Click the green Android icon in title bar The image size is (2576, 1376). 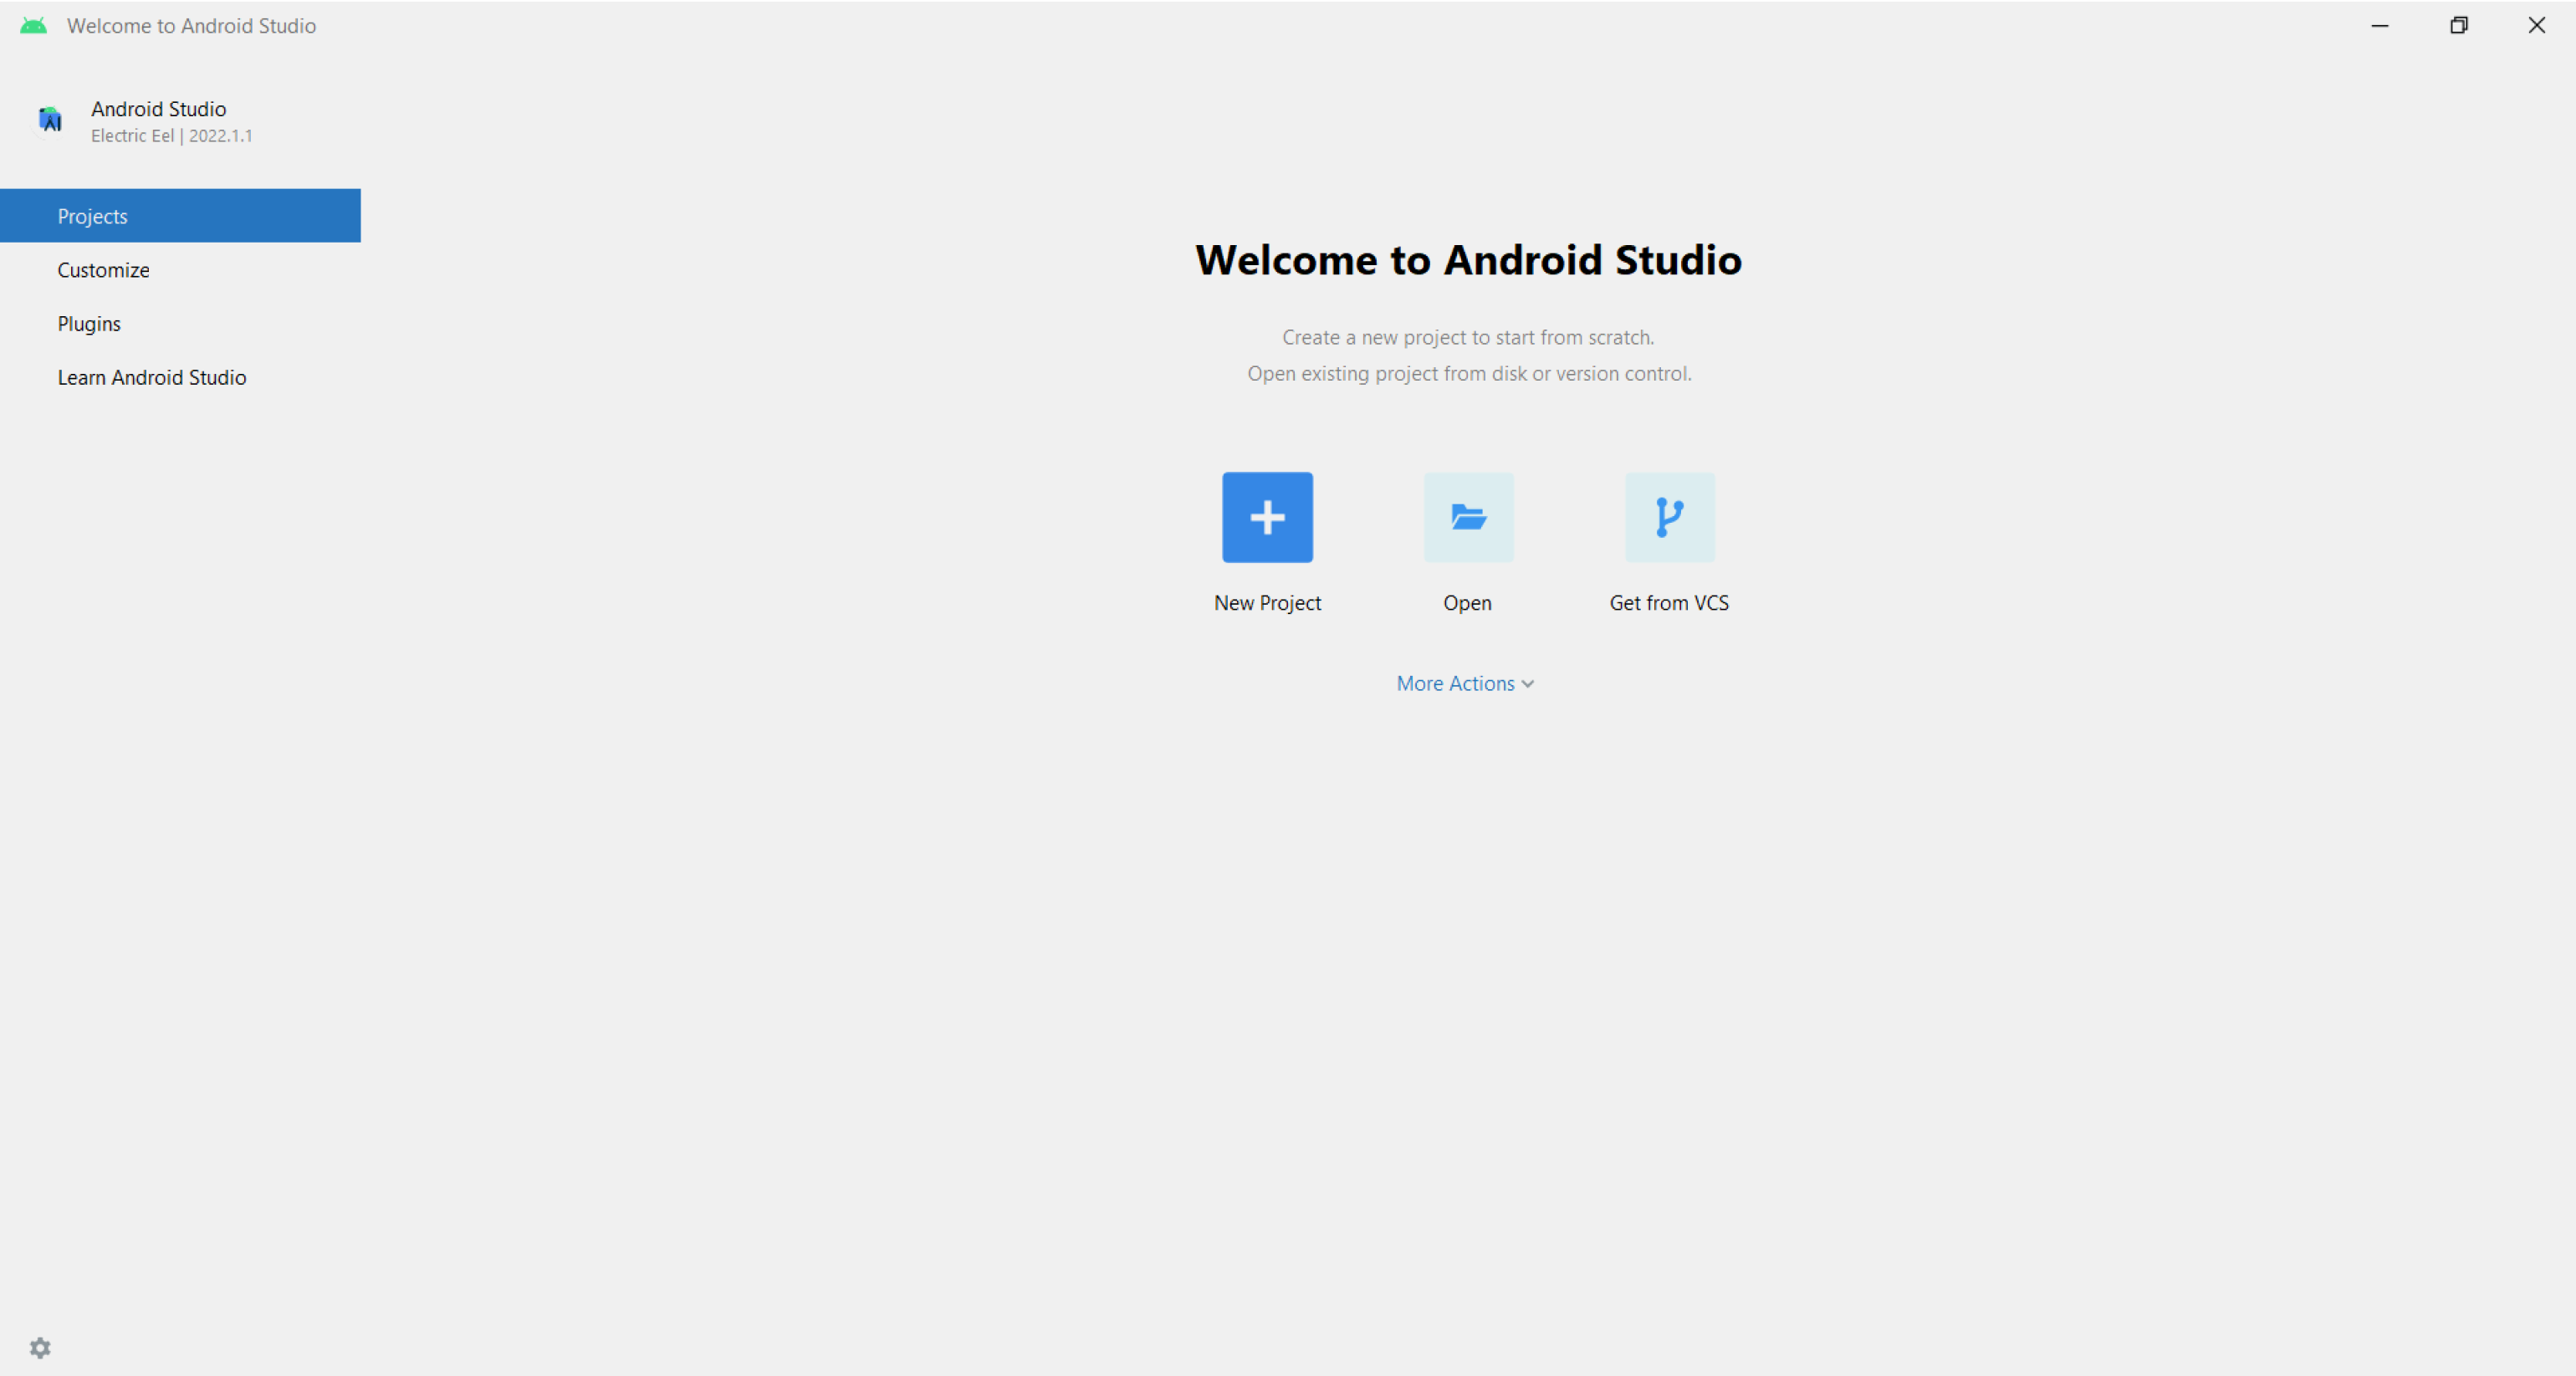pyautogui.click(x=33, y=26)
